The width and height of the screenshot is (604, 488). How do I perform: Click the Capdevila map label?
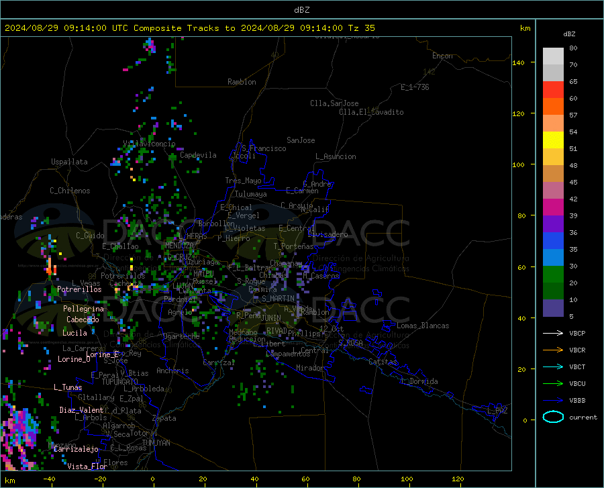[x=198, y=155]
